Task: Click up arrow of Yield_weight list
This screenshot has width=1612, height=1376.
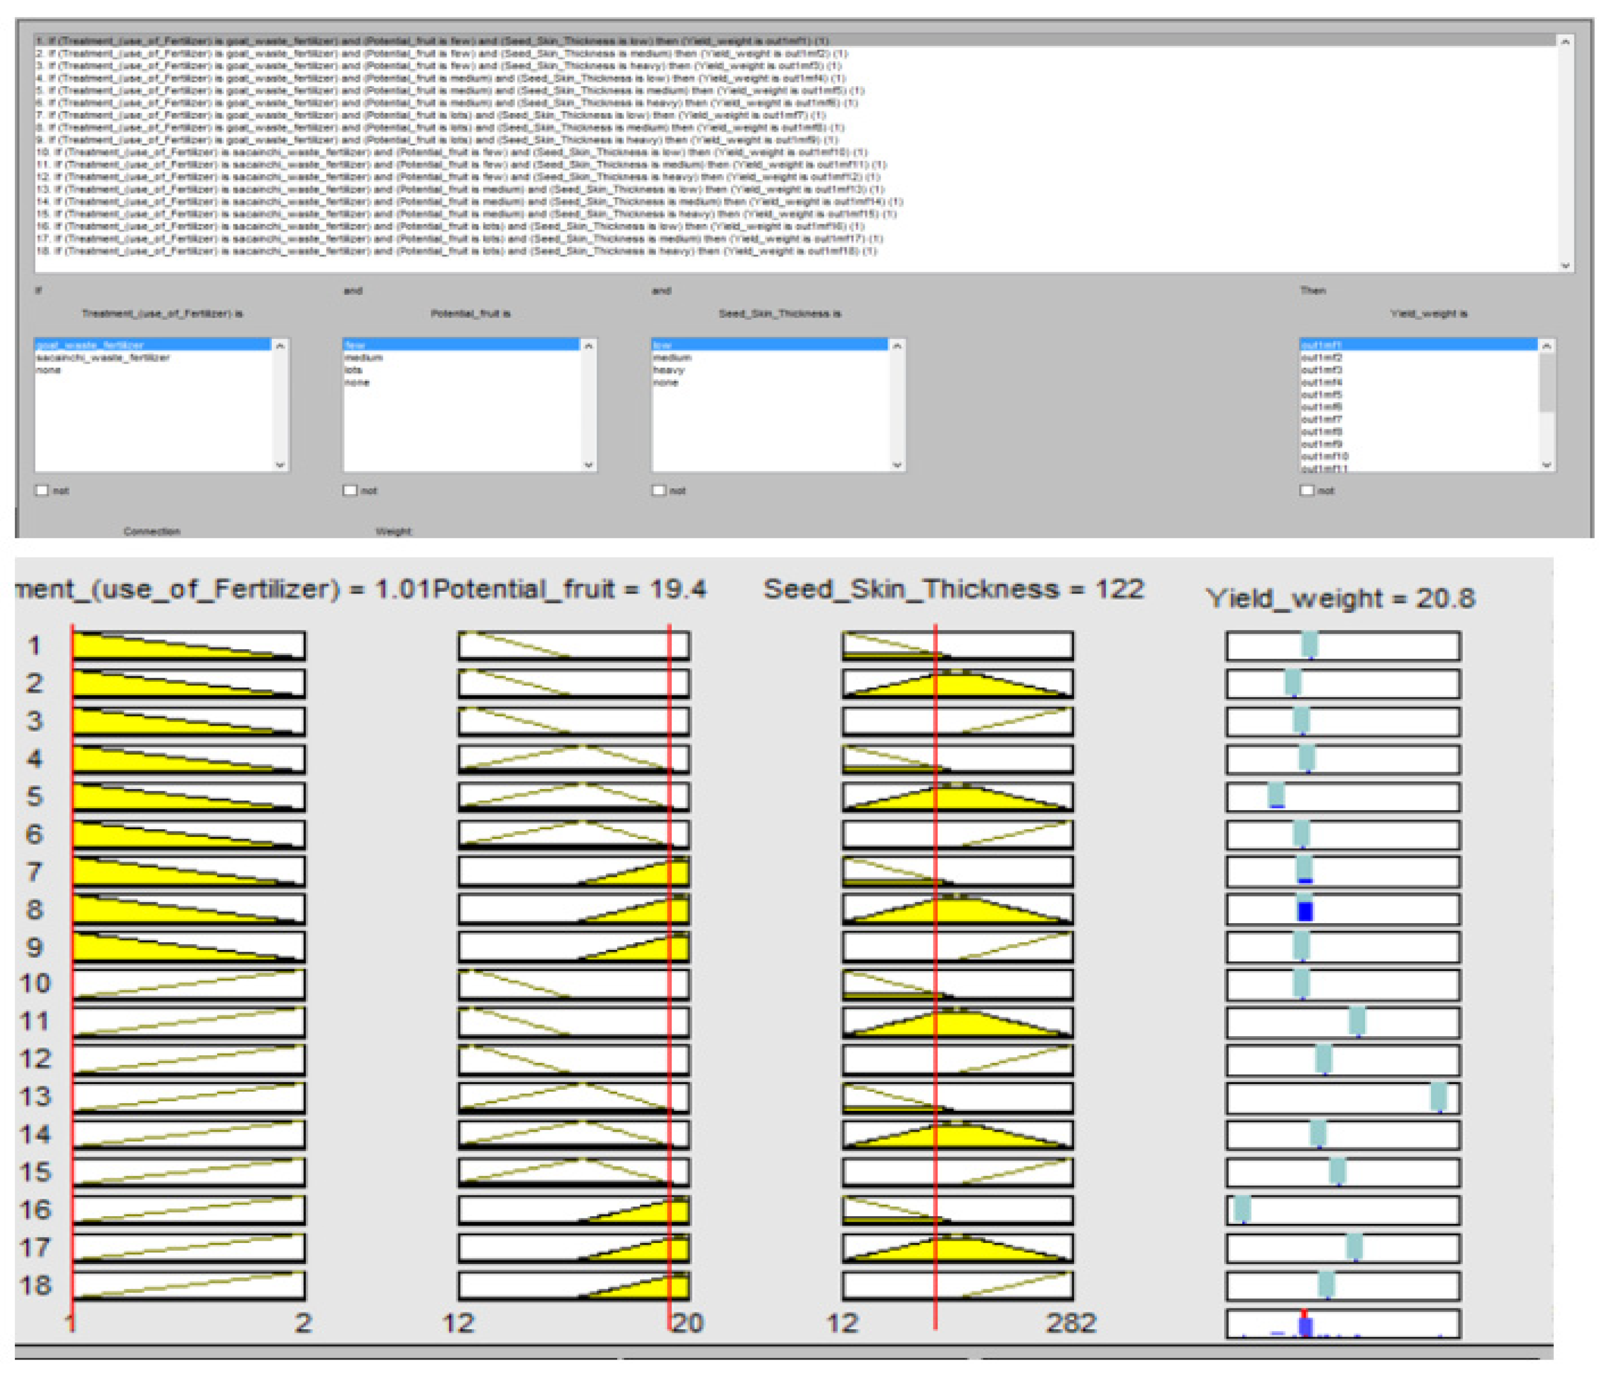Action: pyautogui.click(x=1547, y=346)
